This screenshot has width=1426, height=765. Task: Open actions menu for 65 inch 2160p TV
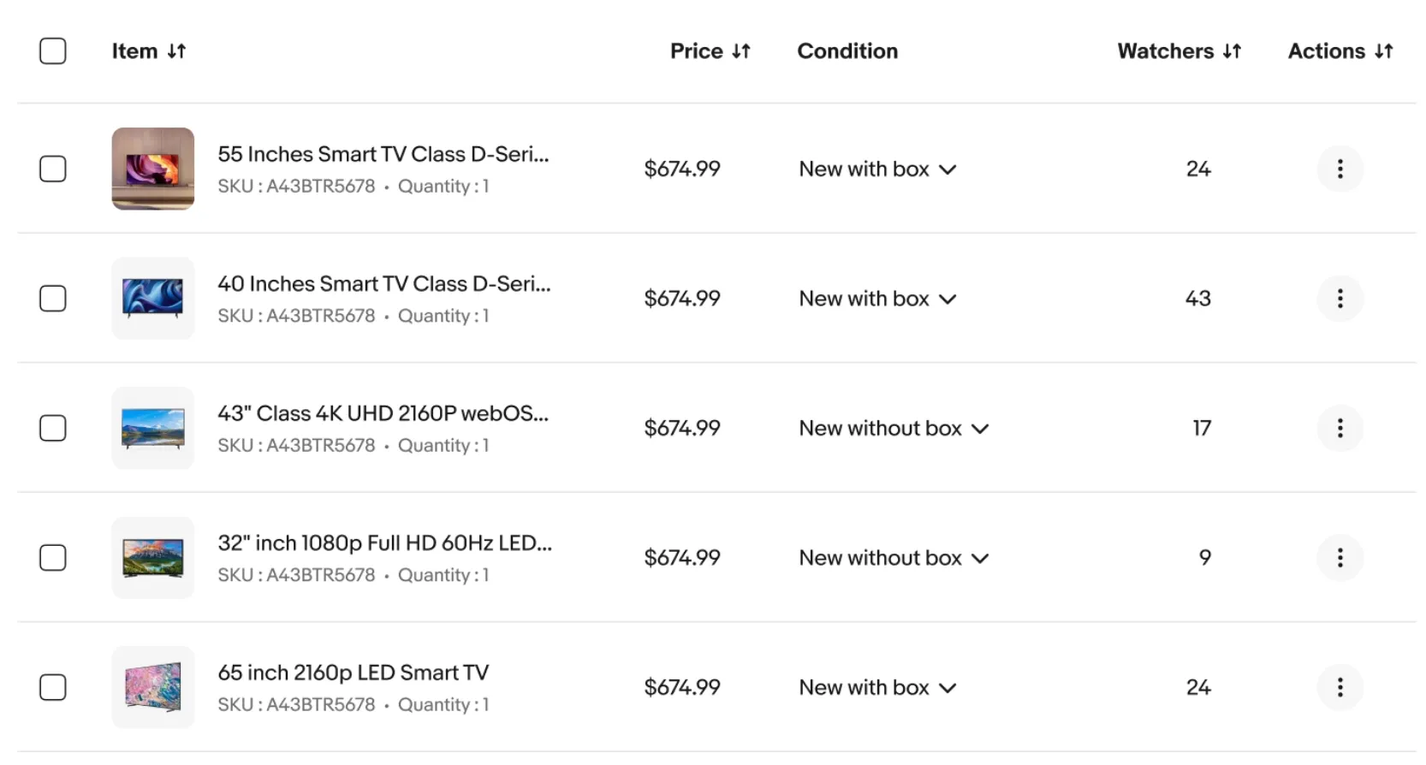[1340, 687]
